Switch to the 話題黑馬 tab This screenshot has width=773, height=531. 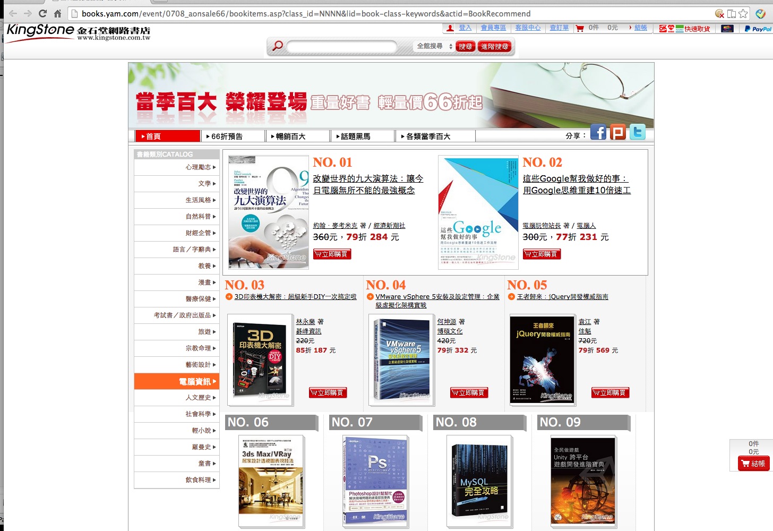point(363,136)
